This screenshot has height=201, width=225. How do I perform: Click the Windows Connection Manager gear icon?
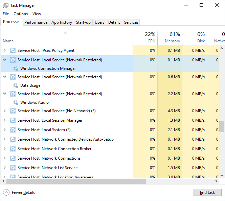coord(16,68)
